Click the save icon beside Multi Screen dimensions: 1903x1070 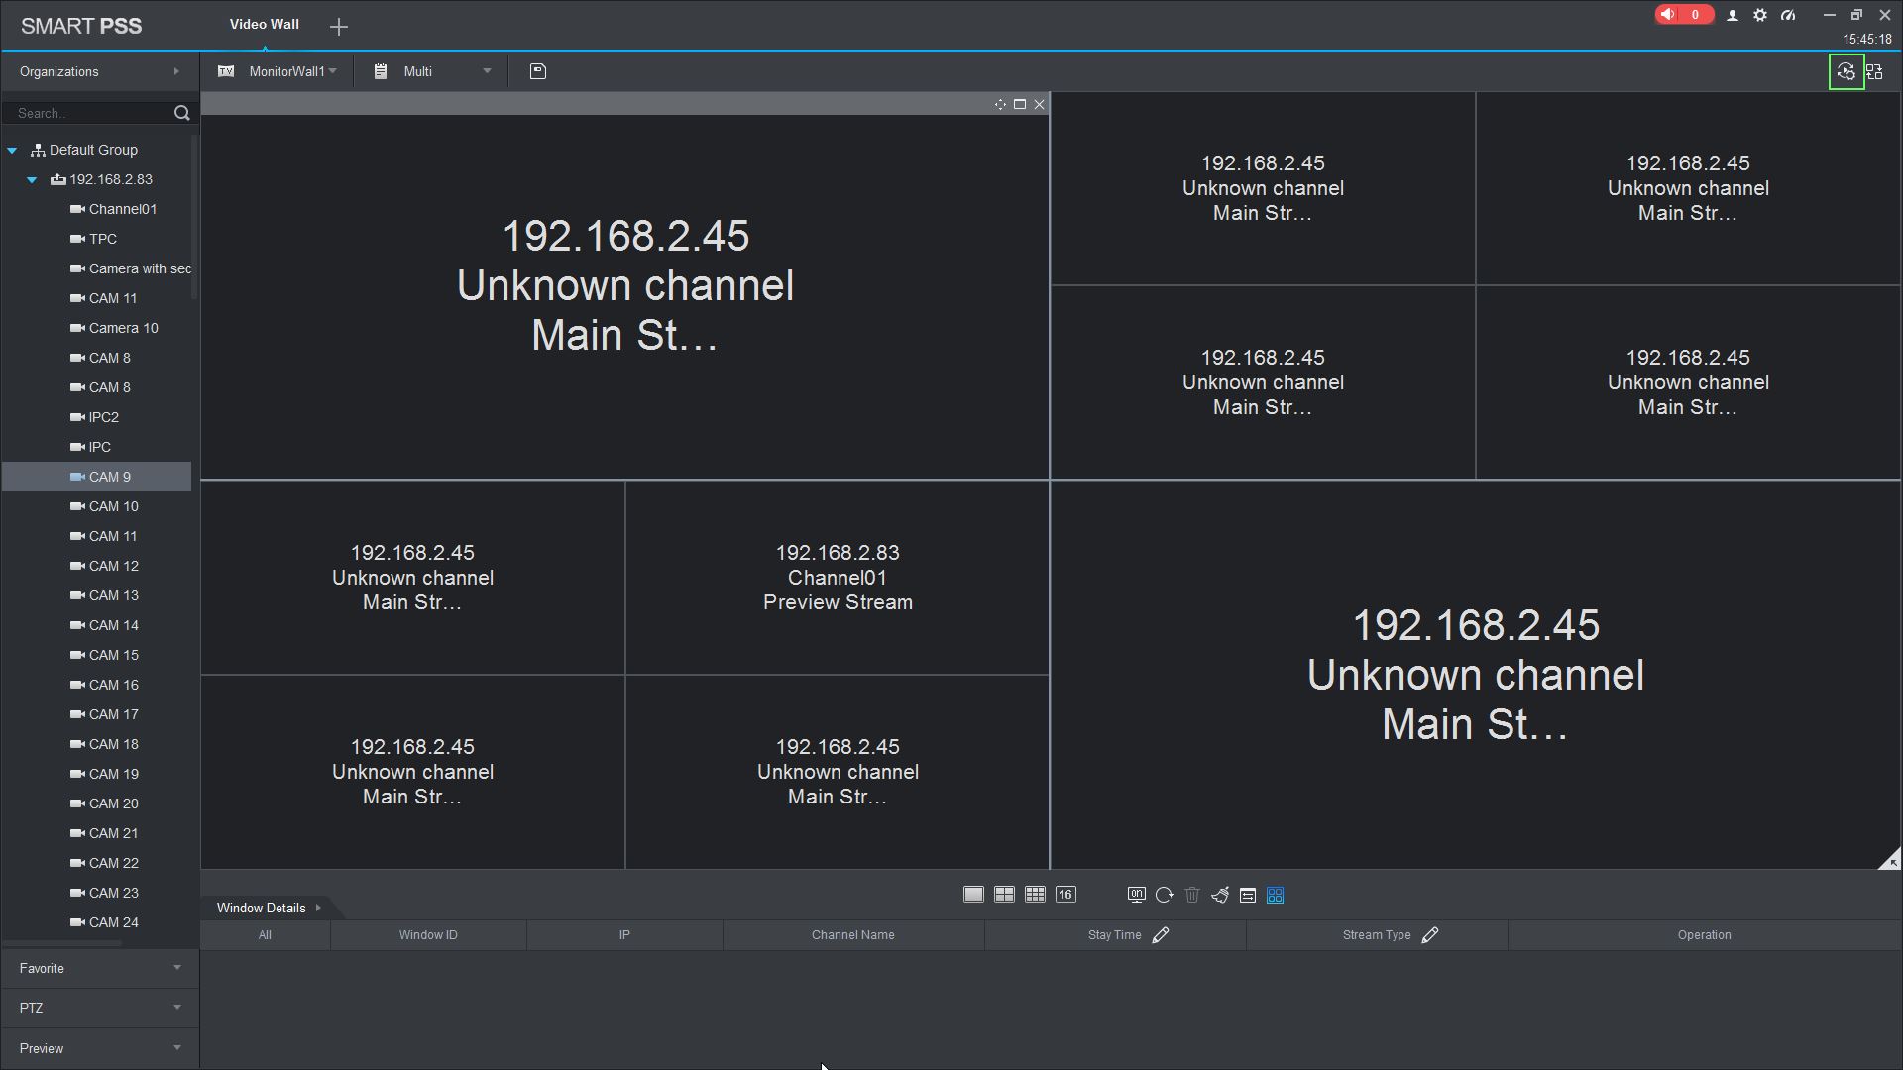coord(538,71)
